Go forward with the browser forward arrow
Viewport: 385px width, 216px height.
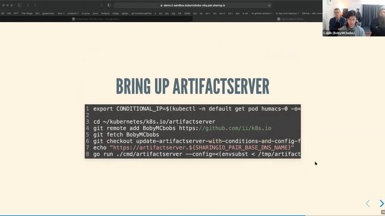[x=35, y=5]
